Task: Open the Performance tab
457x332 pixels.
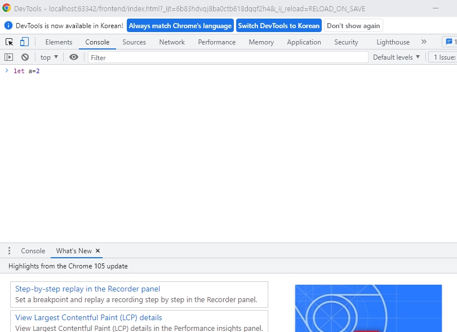Action: 217,42
